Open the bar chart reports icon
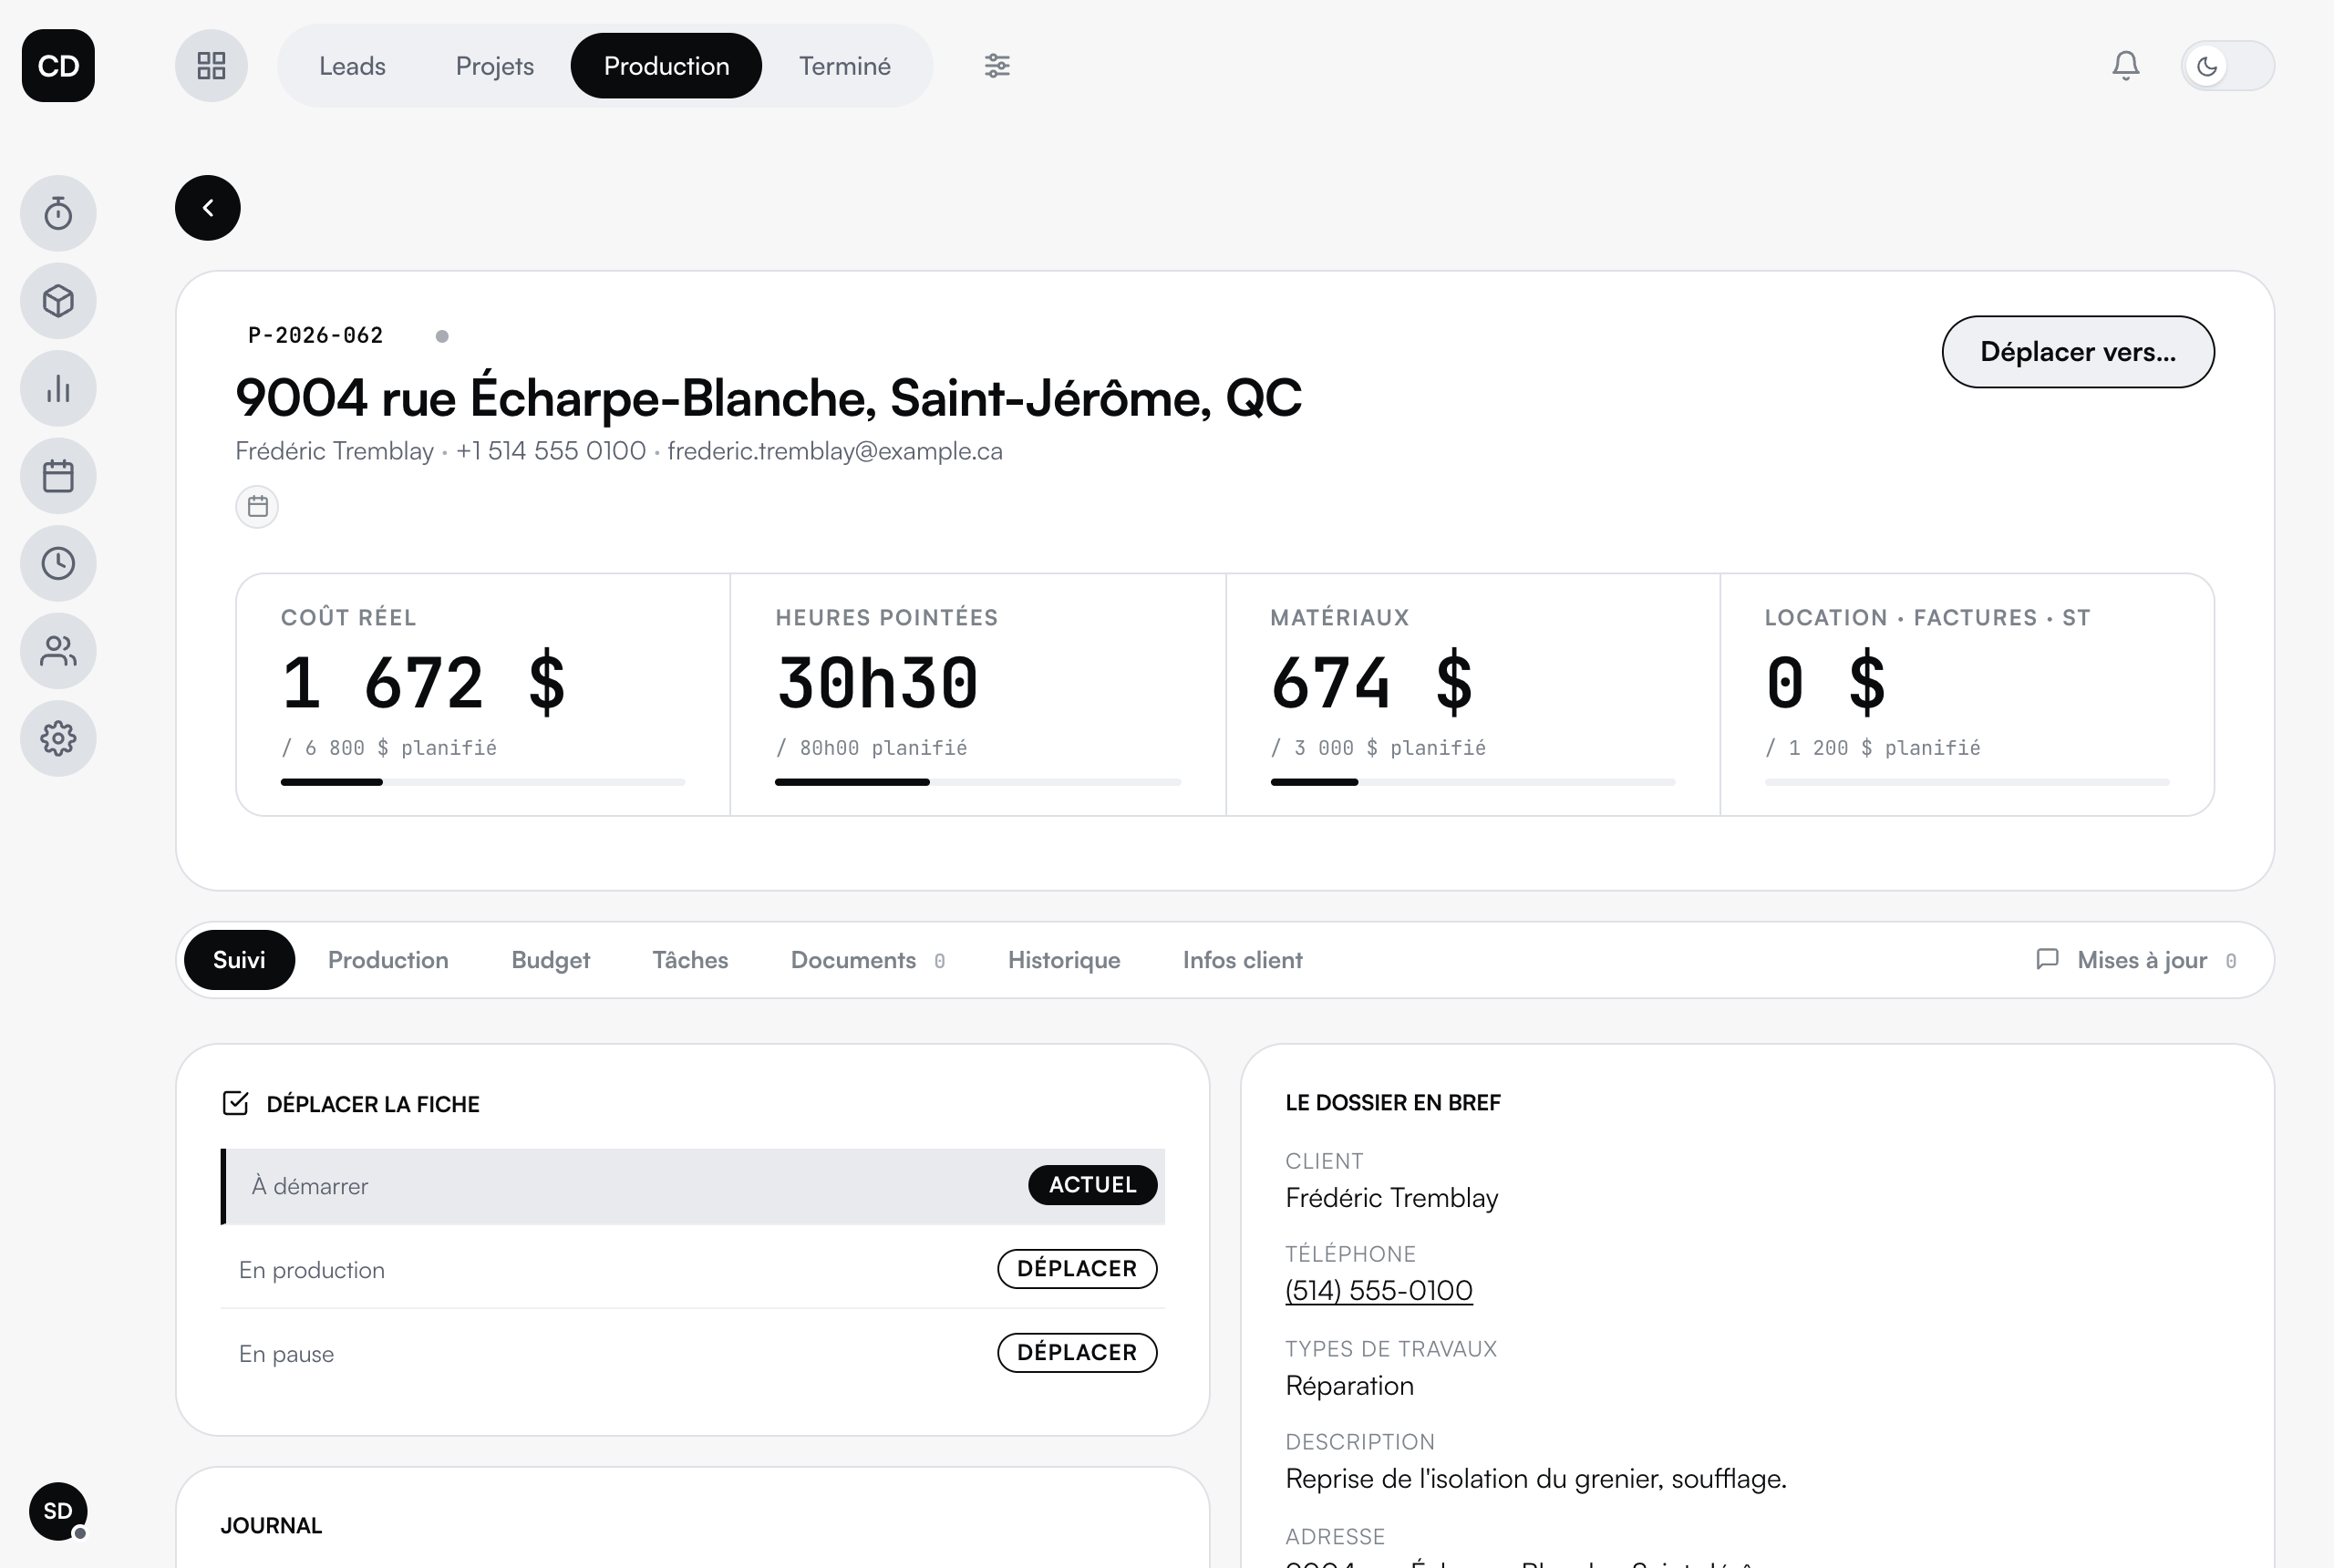 (58, 388)
